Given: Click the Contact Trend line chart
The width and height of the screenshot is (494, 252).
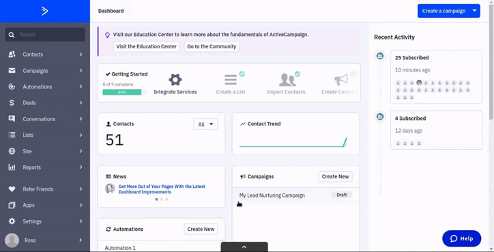Looking at the screenshot, I should (293, 142).
